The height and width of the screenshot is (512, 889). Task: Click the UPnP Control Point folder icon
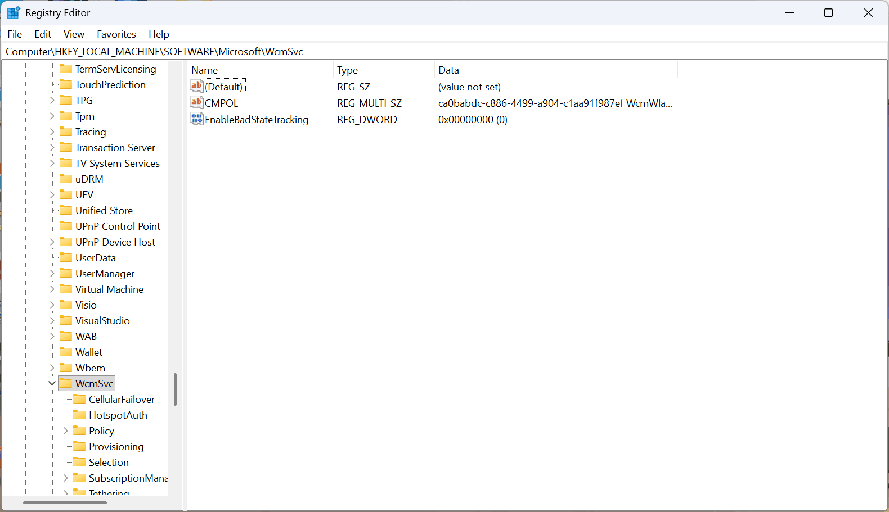point(66,226)
